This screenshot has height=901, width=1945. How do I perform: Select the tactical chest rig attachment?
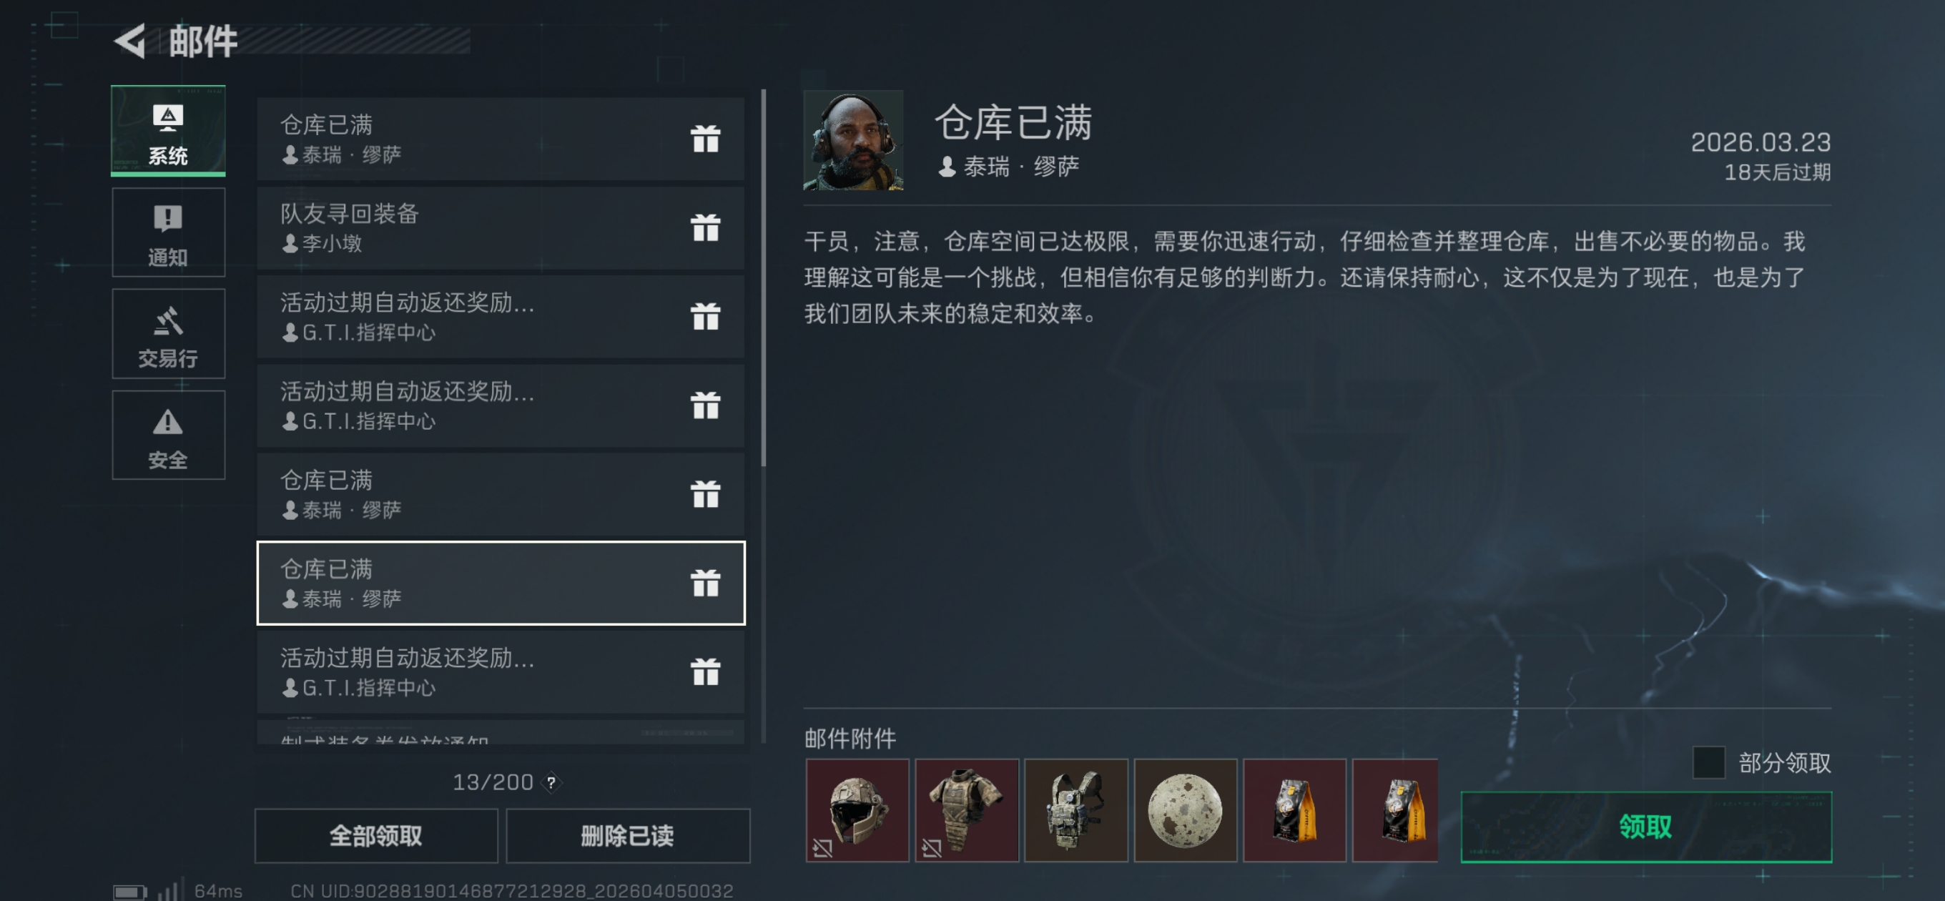point(1076,810)
